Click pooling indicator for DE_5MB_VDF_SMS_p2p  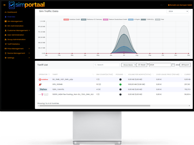pyautogui.click(x=121, y=80)
